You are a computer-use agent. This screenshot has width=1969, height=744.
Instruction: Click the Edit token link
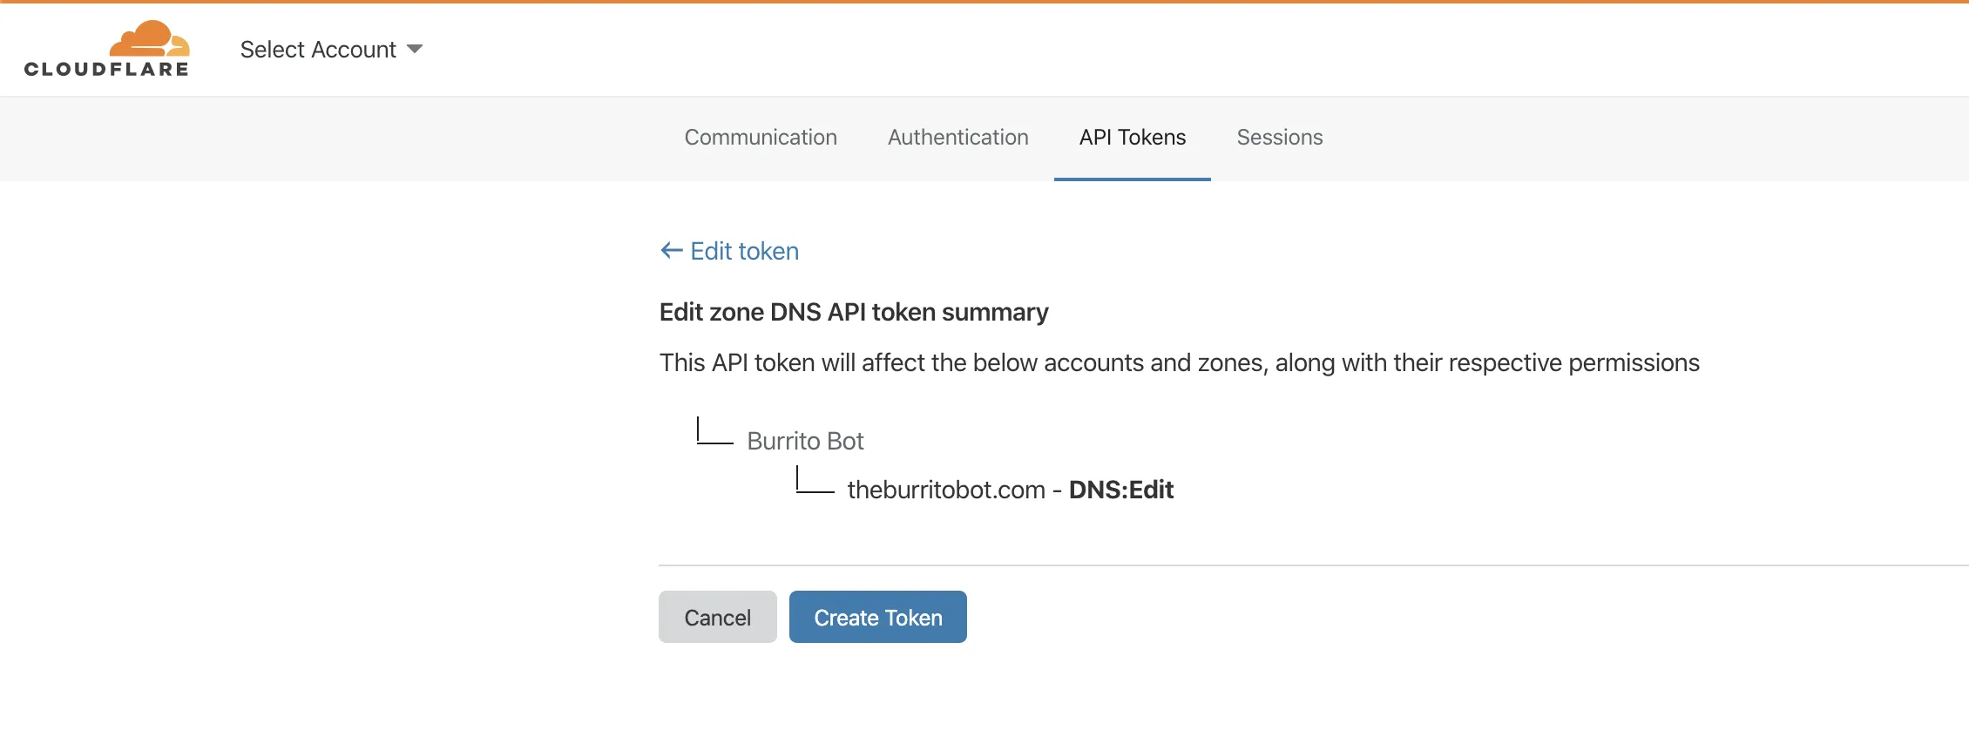pyautogui.click(x=744, y=251)
